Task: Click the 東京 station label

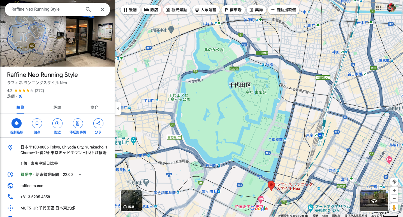Action: point(310,135)
